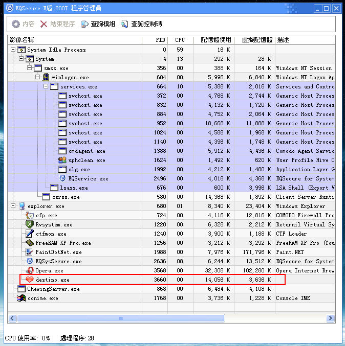Screen dimensions: 345x346
Task: Click the smss.exe window icon
Action: click(x=38, y=68)
